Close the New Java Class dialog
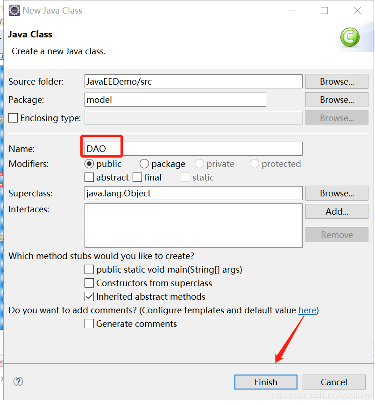Viewport: 375px width, 404px height. 357,11
